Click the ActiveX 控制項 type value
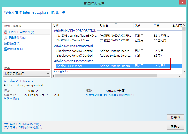 tap(115, 91)
